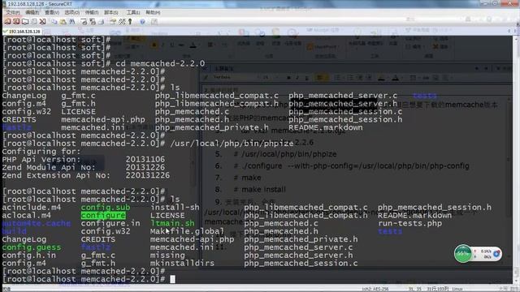Click the green network speed floating ball
Screen dimensions: 520x292
463,254
